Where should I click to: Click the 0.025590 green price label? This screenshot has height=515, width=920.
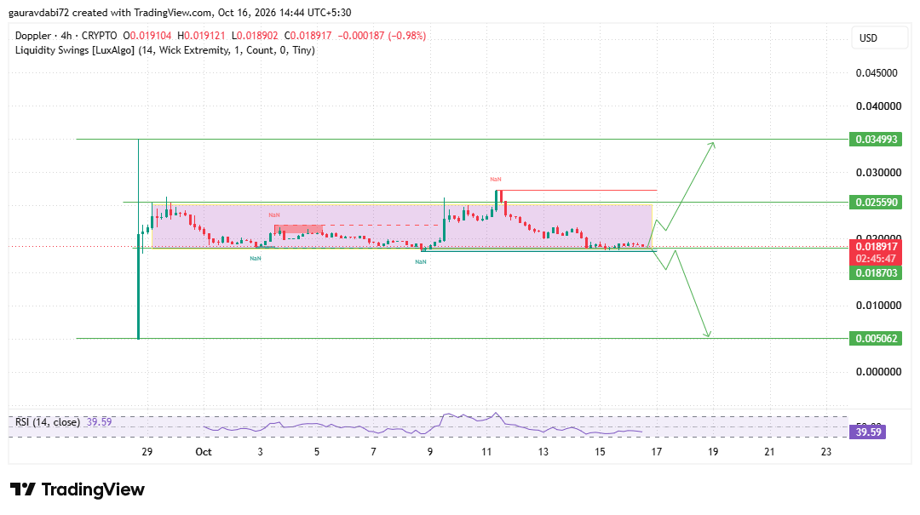[x=876, y=203]
